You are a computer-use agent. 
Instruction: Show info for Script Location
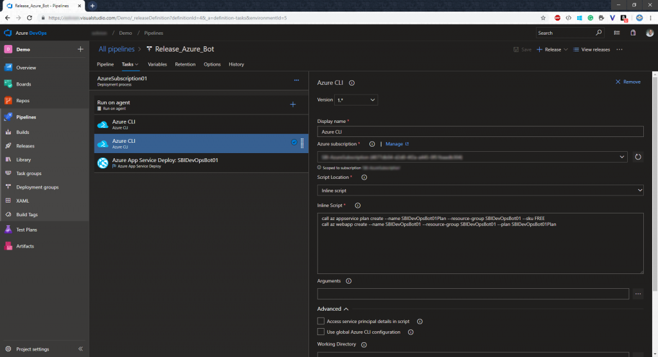(x=364, y=178)
